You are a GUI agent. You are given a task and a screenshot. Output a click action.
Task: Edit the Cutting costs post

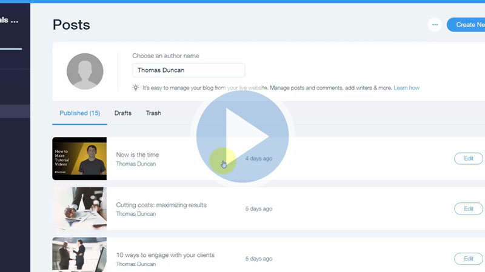[469, 208]
